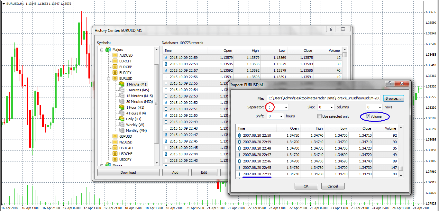Image resolution: width=439 pixels, height=211 pixels.
Task: Select EURJPY symbol in the symbols tree
Action: click(x=126, y=73)
